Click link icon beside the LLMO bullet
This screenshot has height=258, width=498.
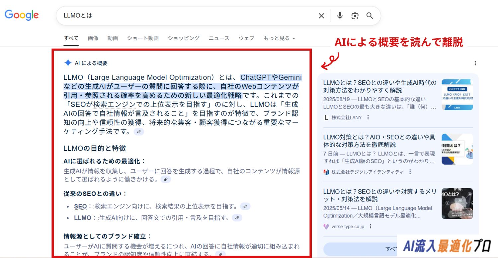[x=237, y=218]
